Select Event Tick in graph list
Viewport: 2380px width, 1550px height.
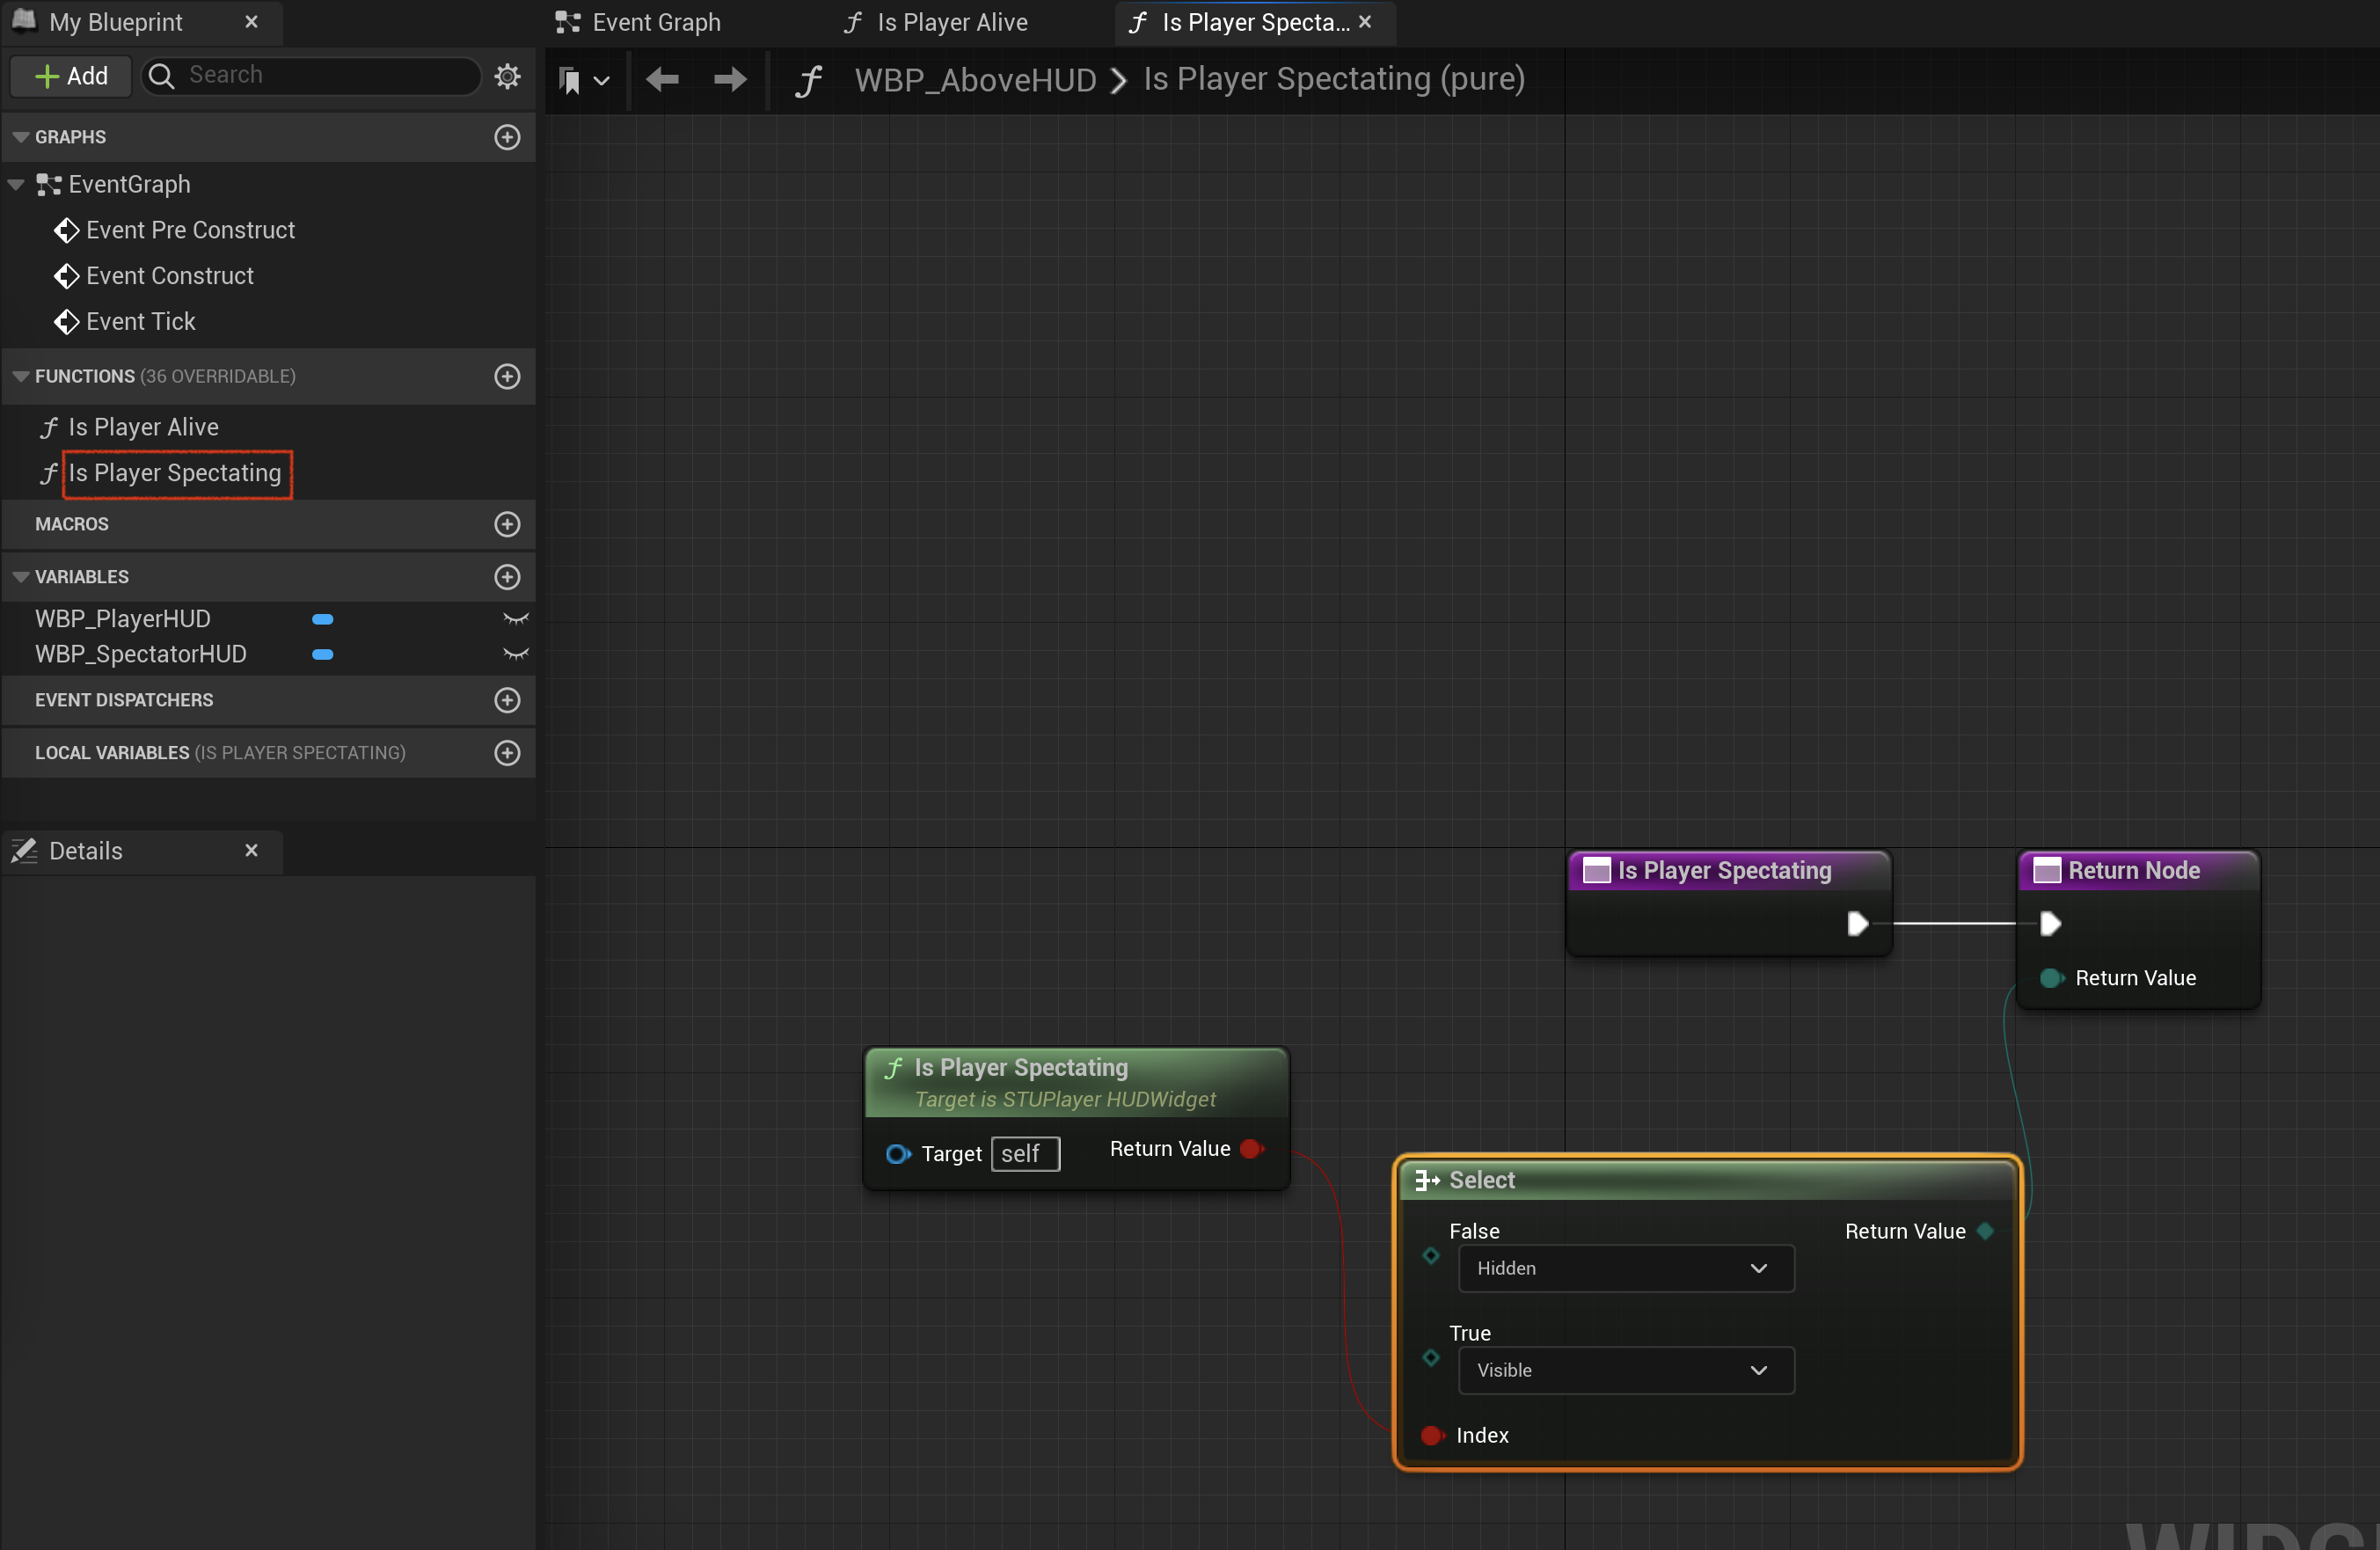(x=140, y=322)
